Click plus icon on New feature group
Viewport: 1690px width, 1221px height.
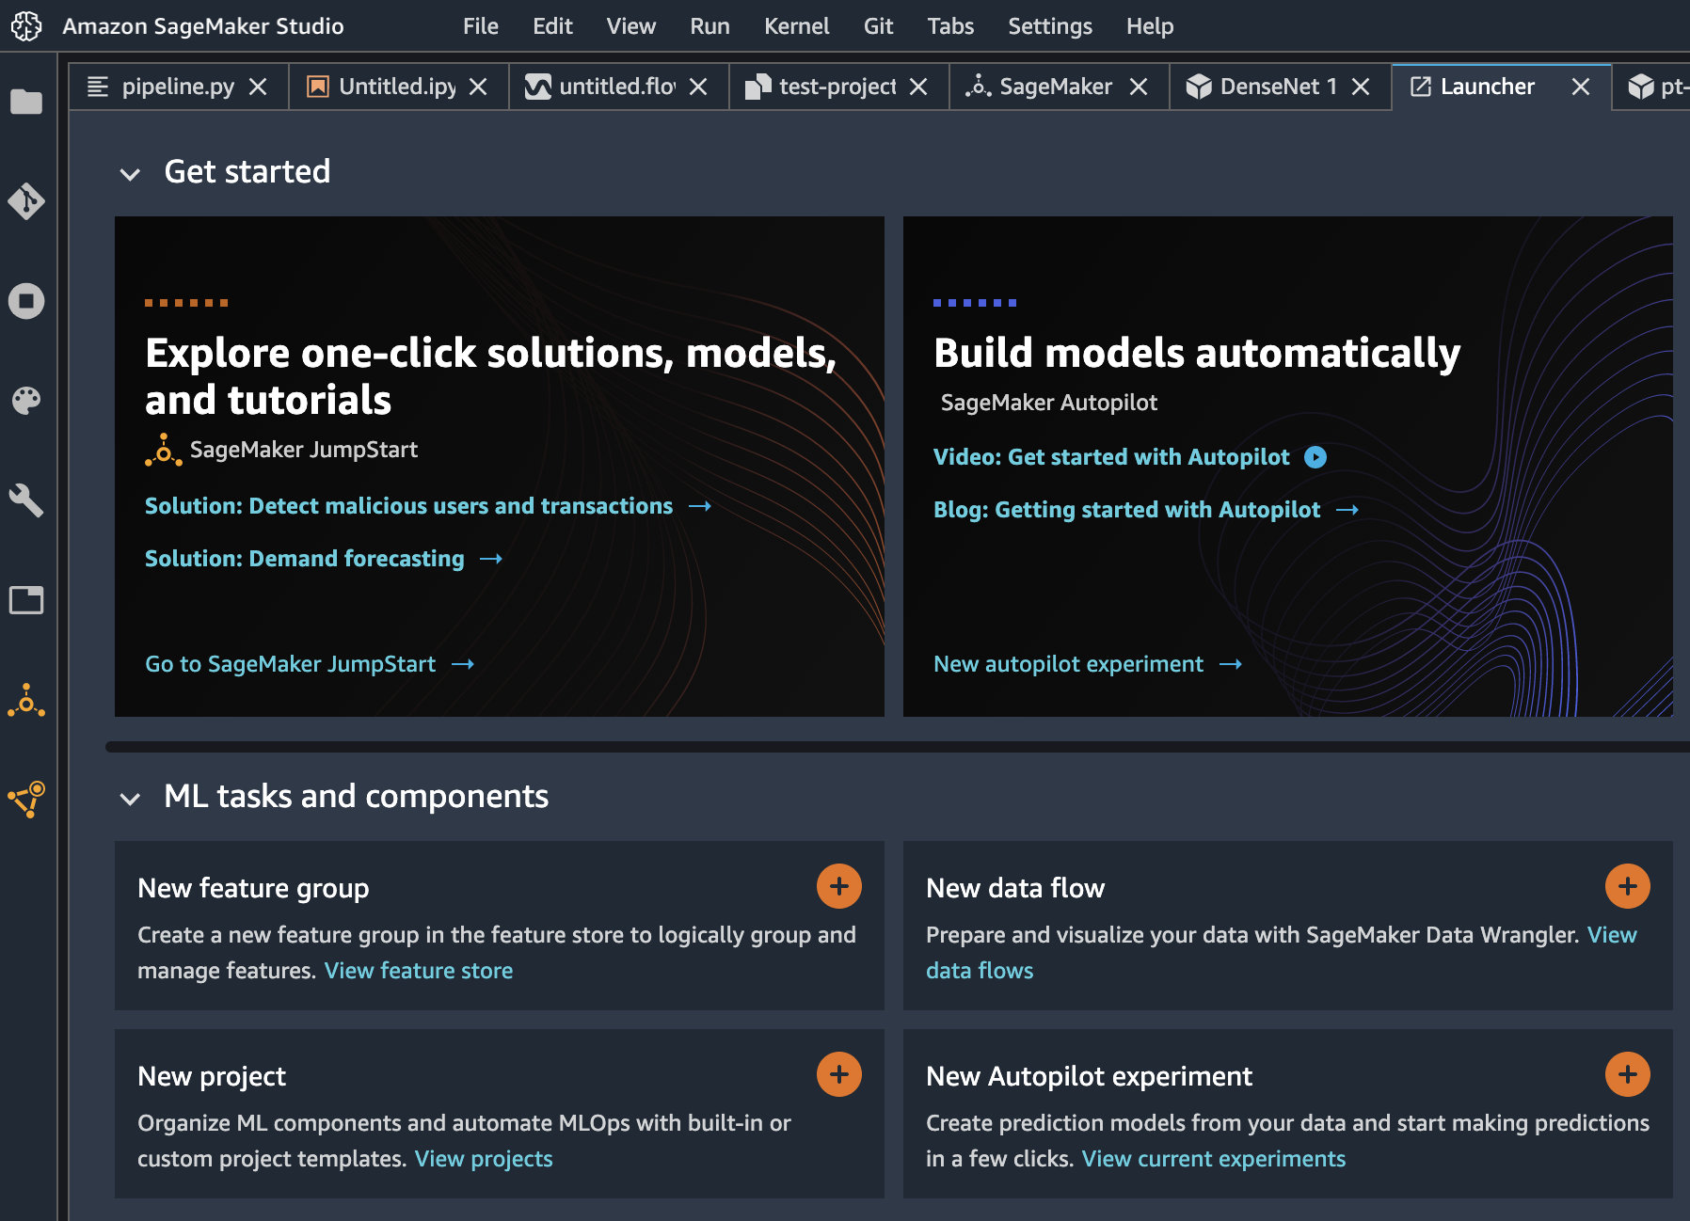839,886
